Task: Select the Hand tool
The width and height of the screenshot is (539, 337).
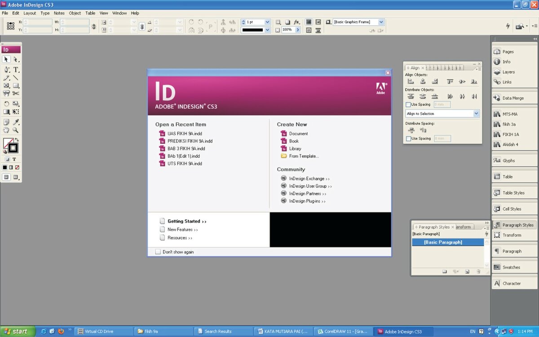Action: tap(6, 130)
